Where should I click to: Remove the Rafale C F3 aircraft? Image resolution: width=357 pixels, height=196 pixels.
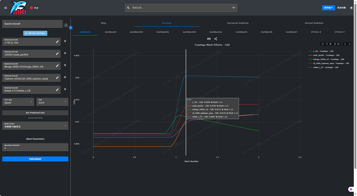click(x=65, y=89)
